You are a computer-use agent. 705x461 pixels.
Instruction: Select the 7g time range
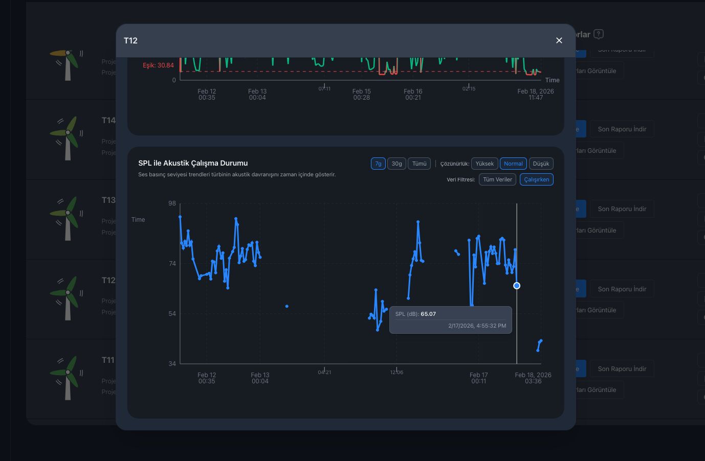point(378,164)
